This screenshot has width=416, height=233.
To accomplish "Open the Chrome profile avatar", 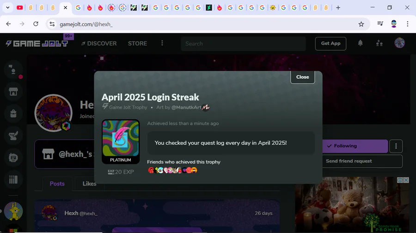I will click(394, 24).
